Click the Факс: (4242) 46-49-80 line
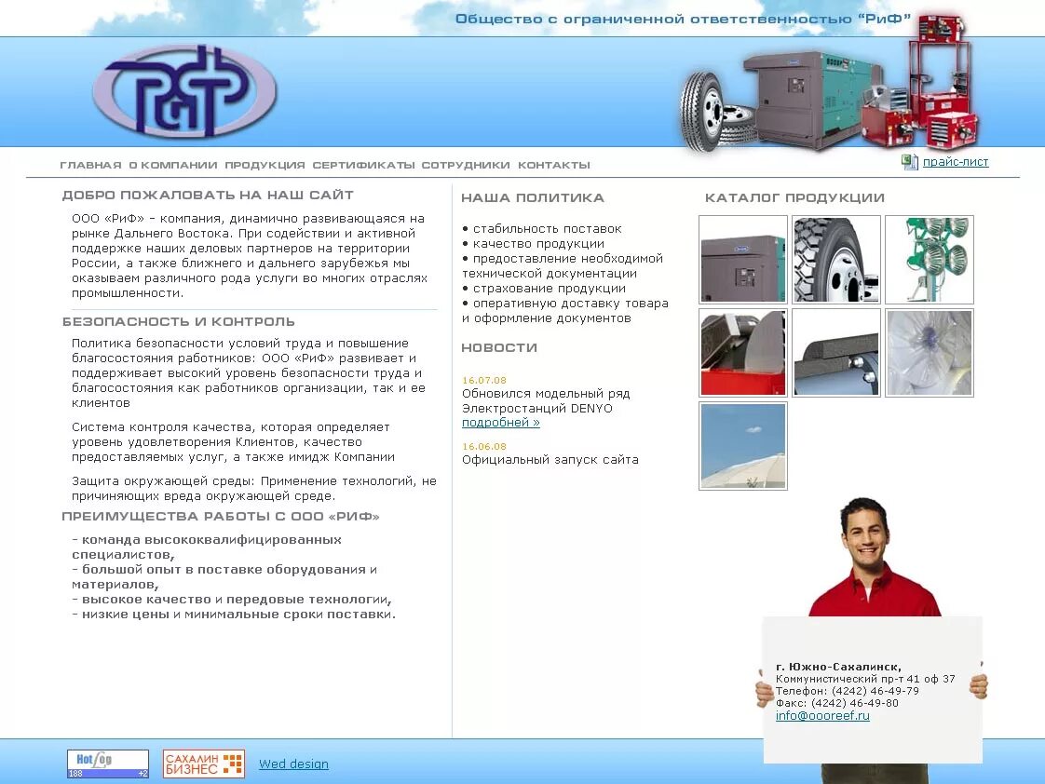Screen dimensions: 1045x784 [x=837, y=703]
